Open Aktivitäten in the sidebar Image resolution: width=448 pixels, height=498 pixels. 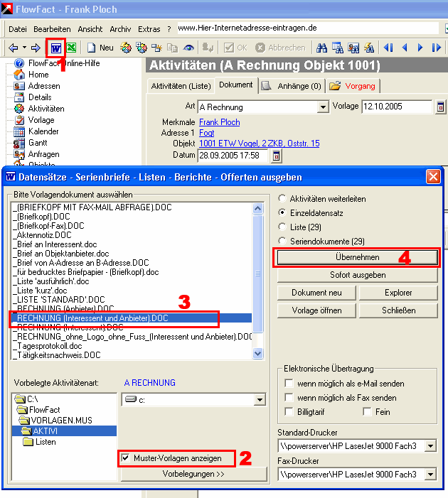pos(39,109)
